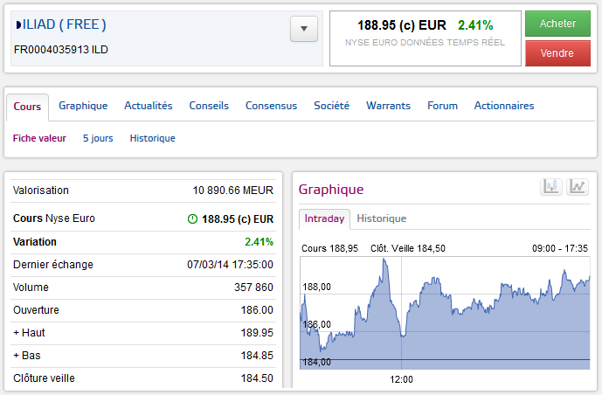Click the 12:00 marker on the intraday chart
The height and width of the screenshot is (395, 602).
point(401,379)
